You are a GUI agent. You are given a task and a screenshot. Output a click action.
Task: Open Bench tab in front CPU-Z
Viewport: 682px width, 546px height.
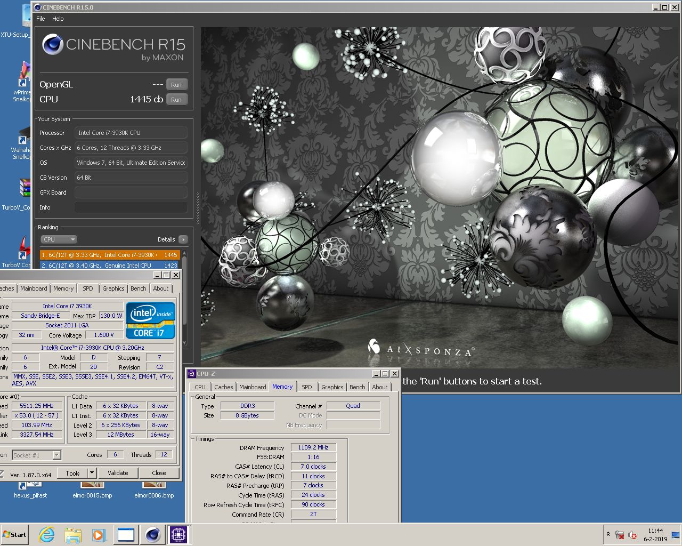(358, 387)
